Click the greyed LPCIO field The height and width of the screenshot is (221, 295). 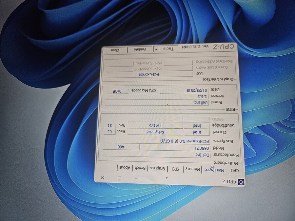click(x=196, y=119)
